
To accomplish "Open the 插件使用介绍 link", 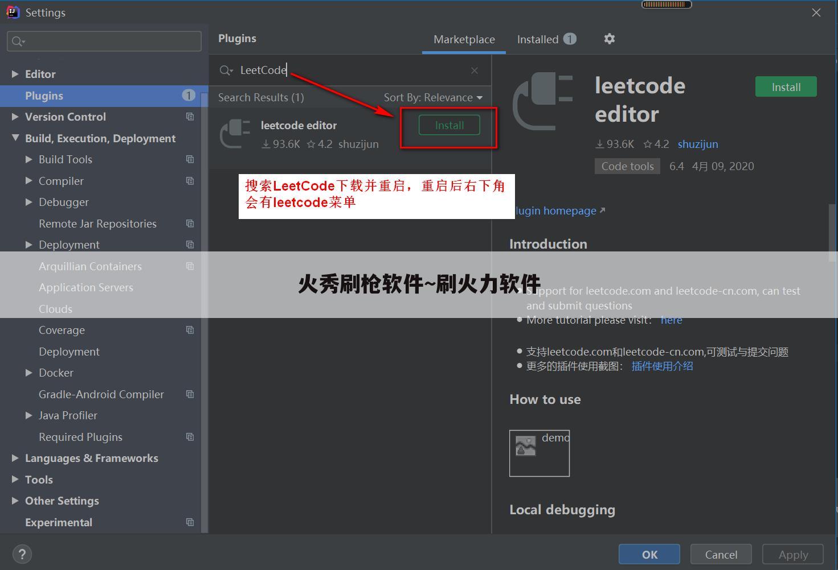I will pyautogui.click(x=662, y=366).
